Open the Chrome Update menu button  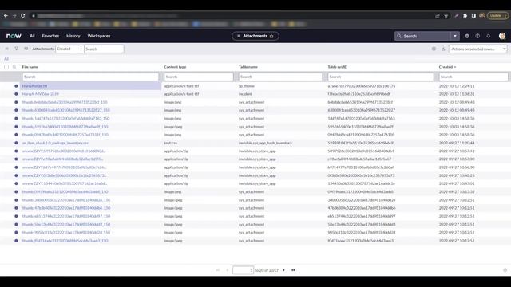click(497, 16)
